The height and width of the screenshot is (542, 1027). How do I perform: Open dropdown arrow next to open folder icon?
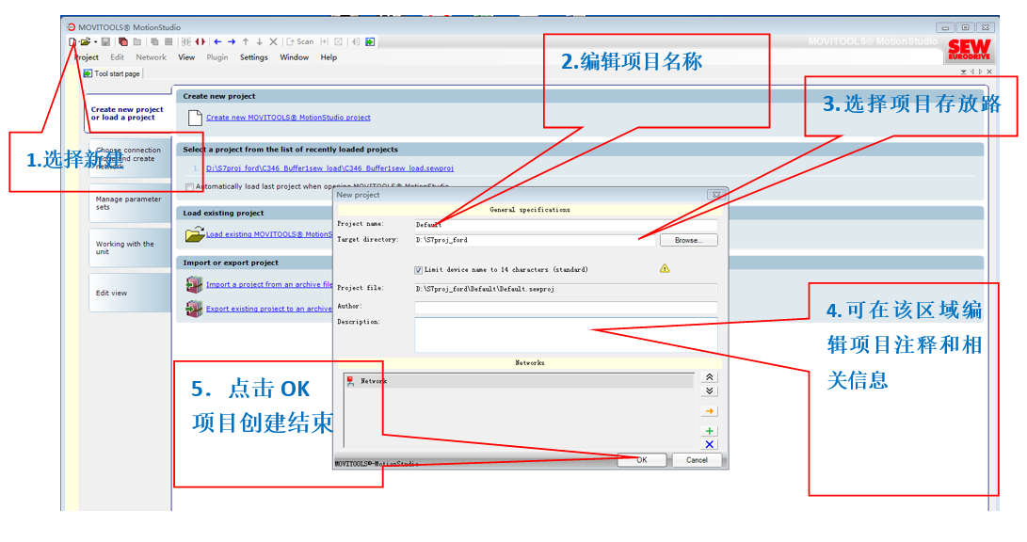click(95, 41)
